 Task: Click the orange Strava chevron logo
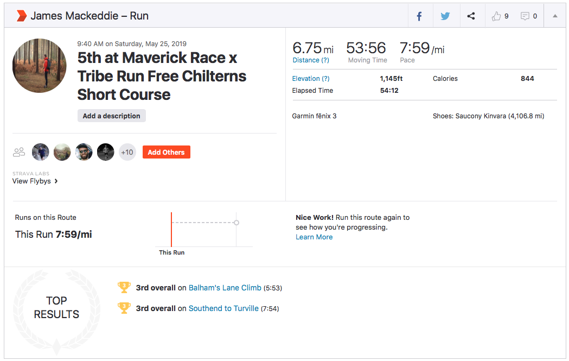coord(21,16)
